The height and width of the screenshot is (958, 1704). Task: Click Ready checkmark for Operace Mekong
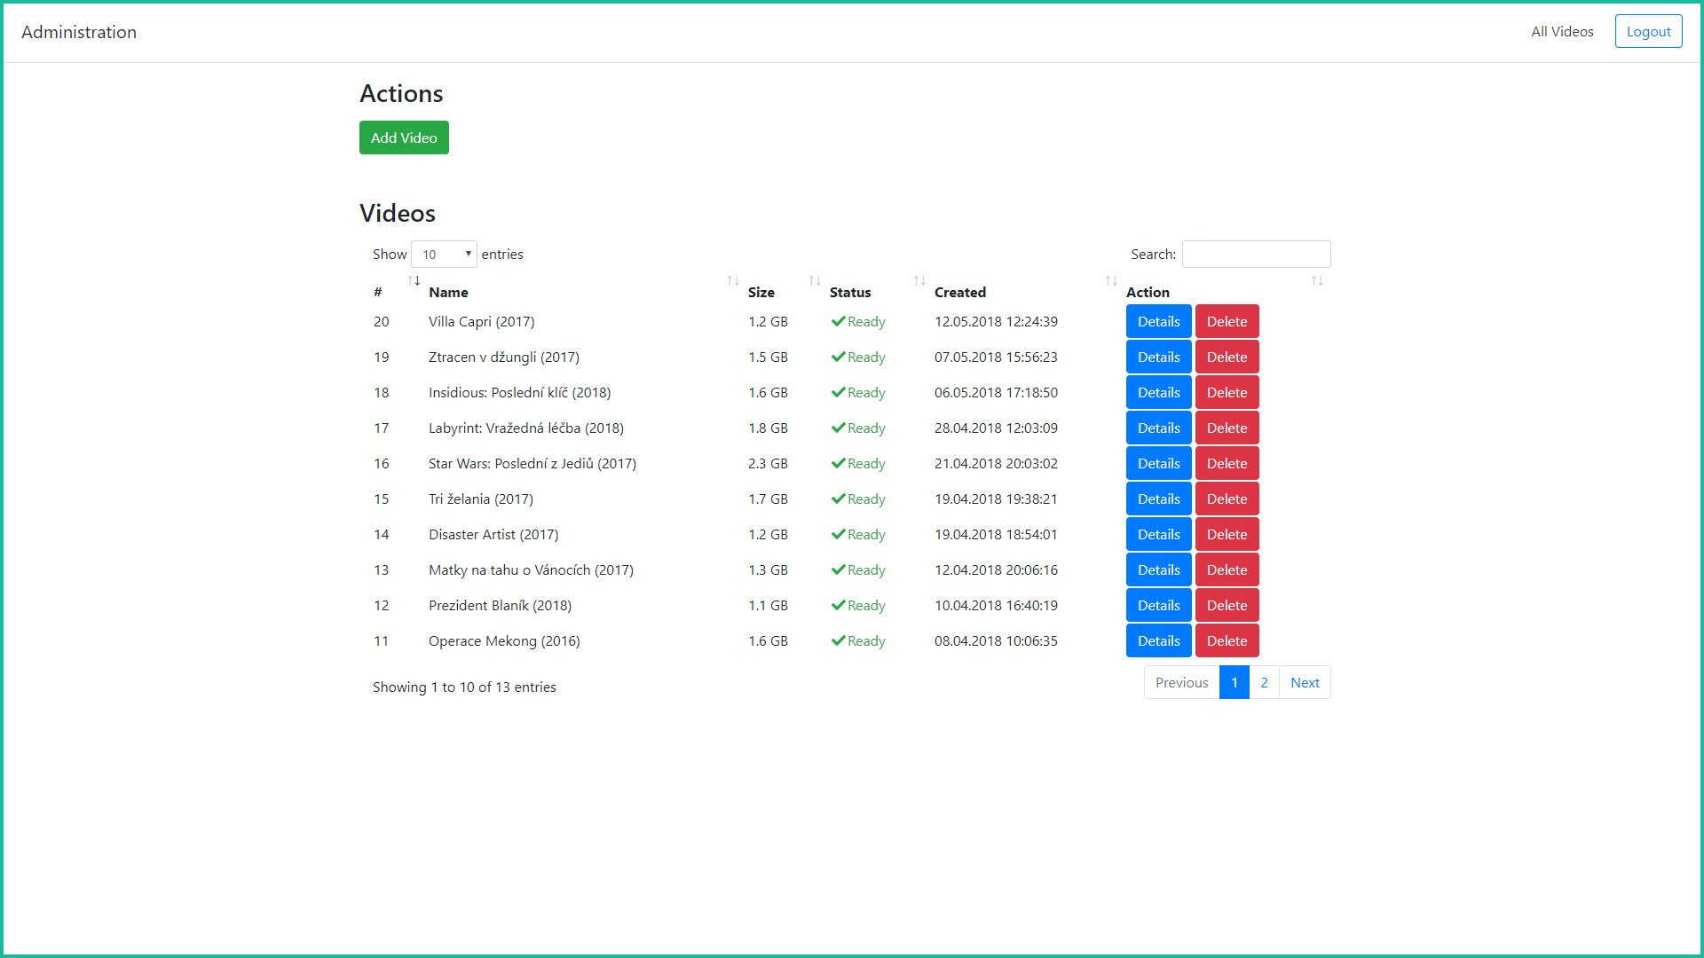(838, 641)
